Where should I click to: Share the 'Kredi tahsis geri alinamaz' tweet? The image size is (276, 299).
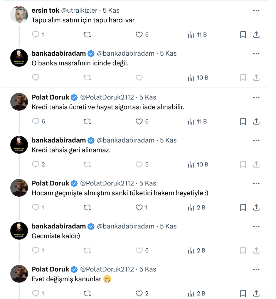(256, 164)
